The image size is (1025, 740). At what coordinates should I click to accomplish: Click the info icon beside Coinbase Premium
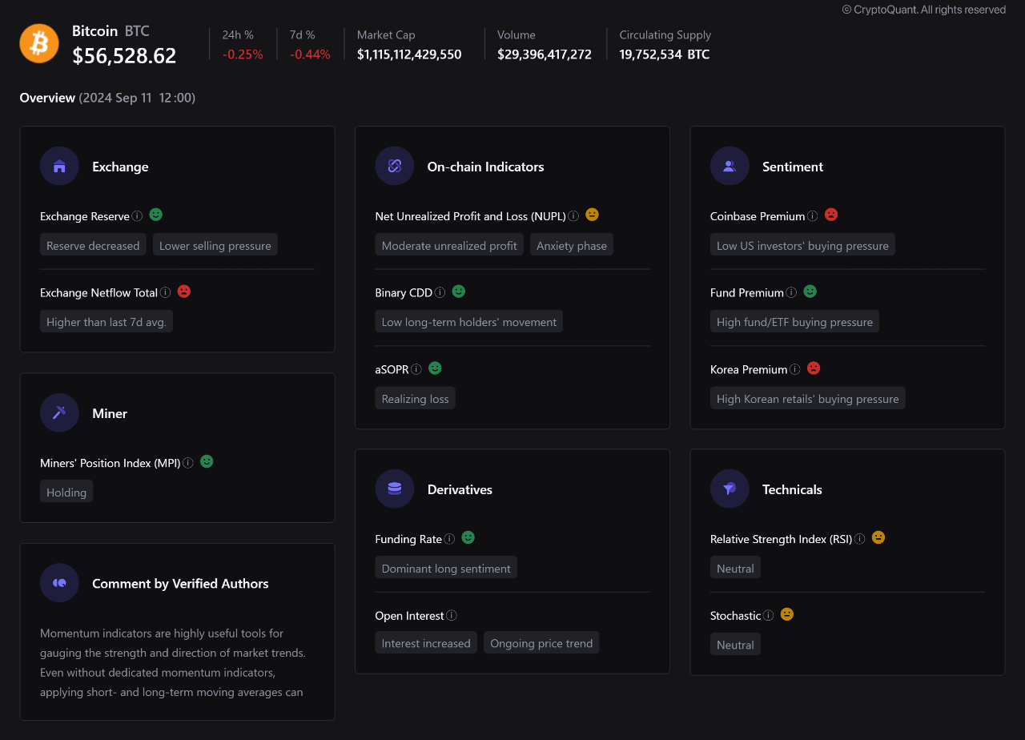coord(813,216)
